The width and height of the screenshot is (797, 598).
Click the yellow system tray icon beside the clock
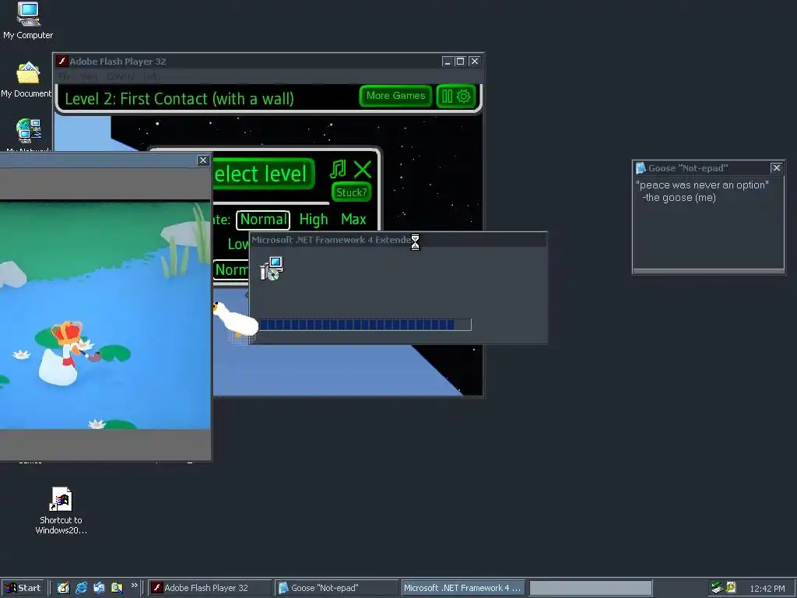coord(731,587)
